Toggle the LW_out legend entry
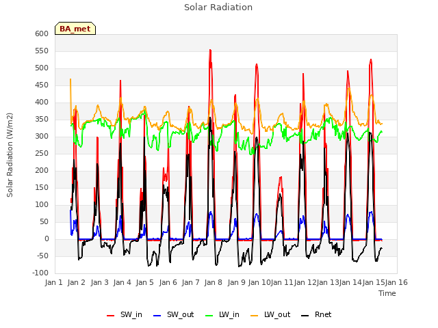The width and height of the screenshot is (438, 328). [x=270, y=314]
